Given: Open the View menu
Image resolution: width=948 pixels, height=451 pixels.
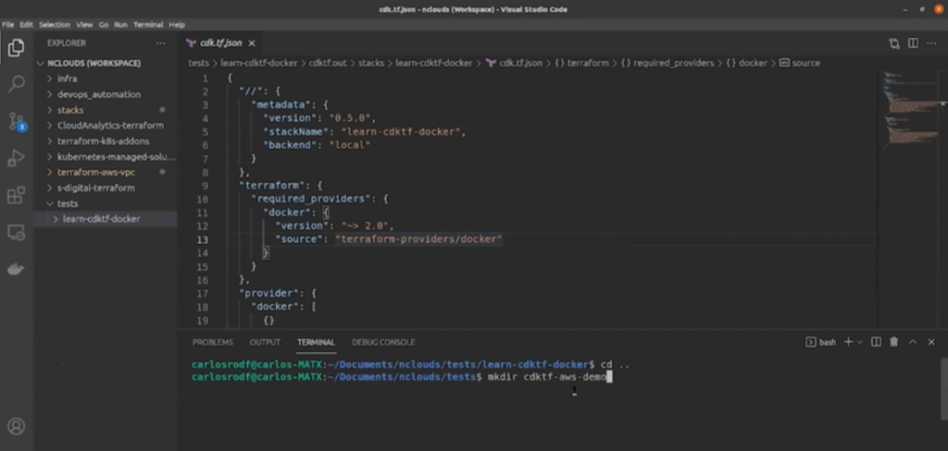Looking at the screenshot, I should click(x=84, y=25).
